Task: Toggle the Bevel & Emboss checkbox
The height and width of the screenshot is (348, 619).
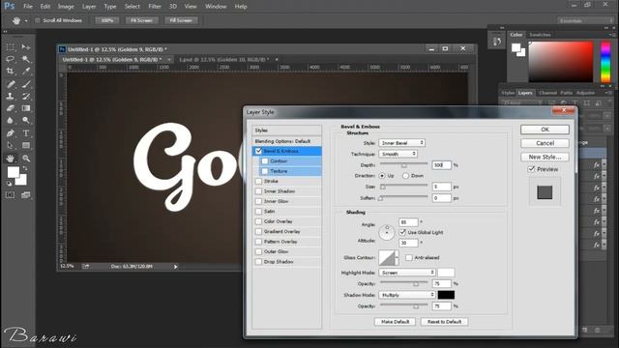Action: pos(258,151)
